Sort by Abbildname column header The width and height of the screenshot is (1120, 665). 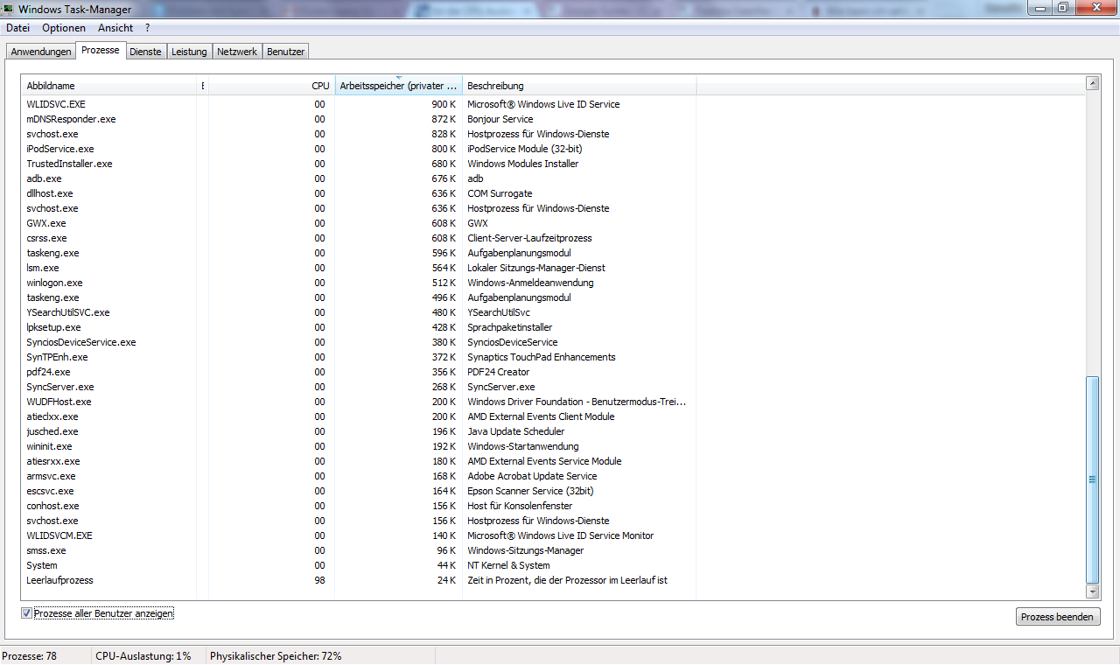point(110,86)
